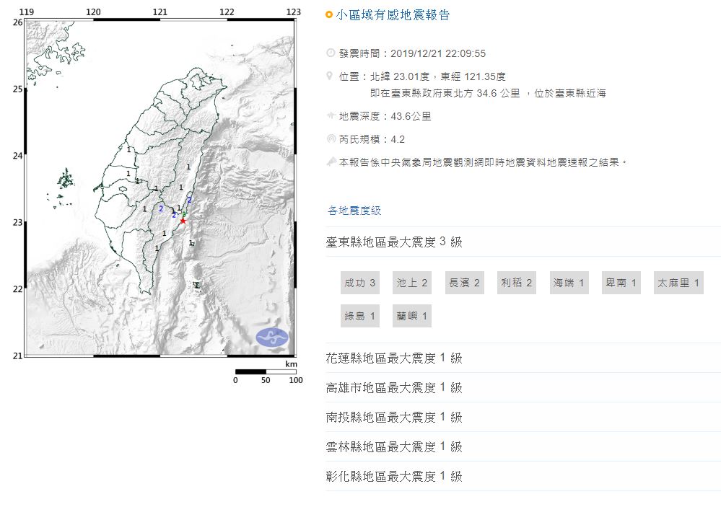Select the 池上 2 intensity tag
The image size is (721, 507).
click(x=412, y=283)
